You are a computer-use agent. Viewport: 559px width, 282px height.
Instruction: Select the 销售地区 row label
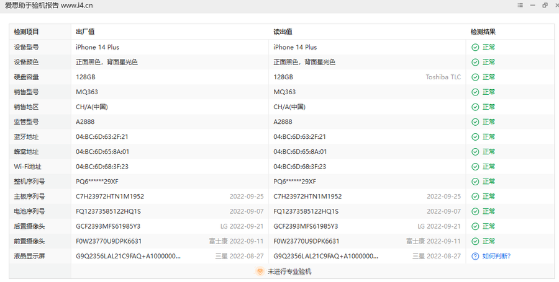pyautogui.click(x=26, y=107)
